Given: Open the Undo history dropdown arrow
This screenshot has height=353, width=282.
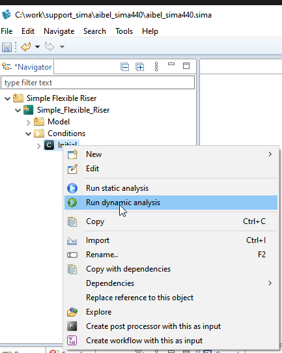Looking at the screenshot, I should click(37, 47).
